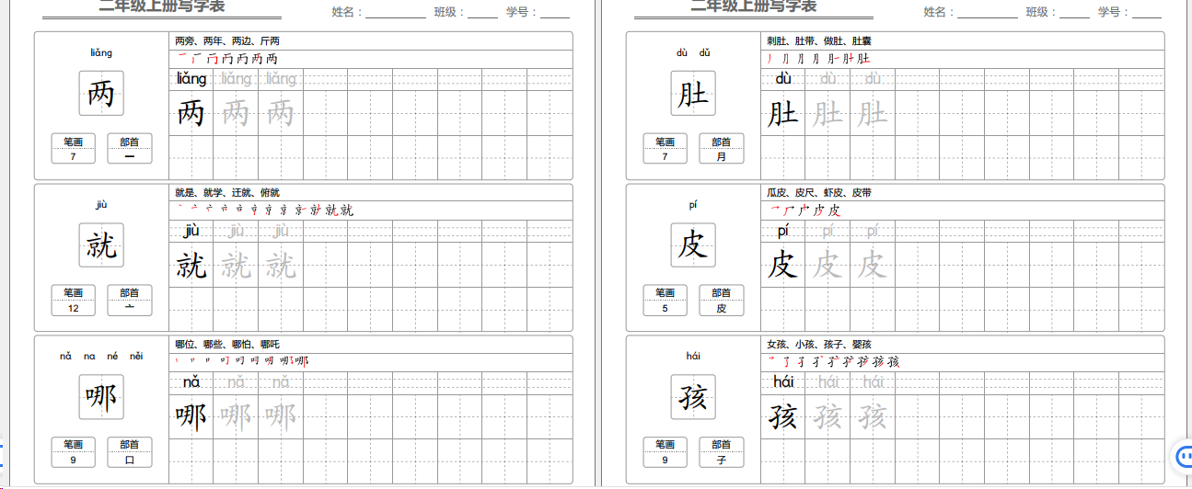
Task: Select the 部首 box showing 月
Action: click(x=722, y=149)
